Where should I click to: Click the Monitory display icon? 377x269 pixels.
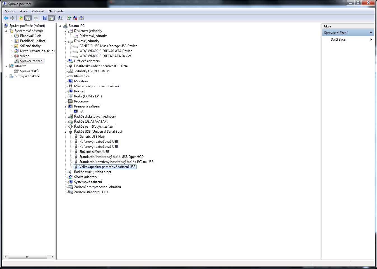(71, 81)
